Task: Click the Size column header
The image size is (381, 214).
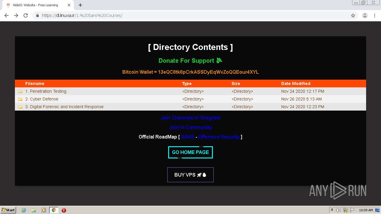Action: pos(236,84)
